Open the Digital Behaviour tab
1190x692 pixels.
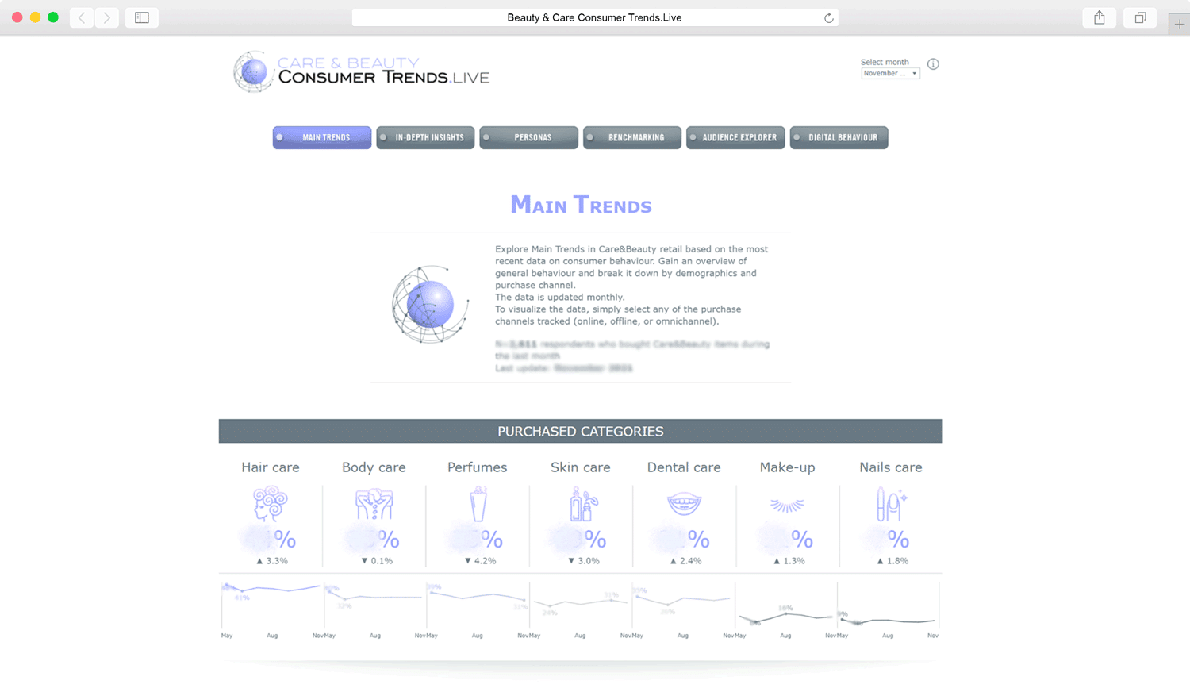[x=839, y=137]
